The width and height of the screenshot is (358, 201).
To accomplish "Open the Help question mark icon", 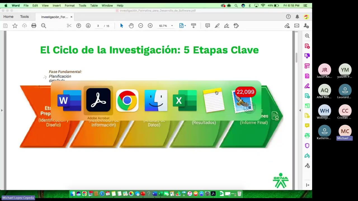I will (288, 17).
